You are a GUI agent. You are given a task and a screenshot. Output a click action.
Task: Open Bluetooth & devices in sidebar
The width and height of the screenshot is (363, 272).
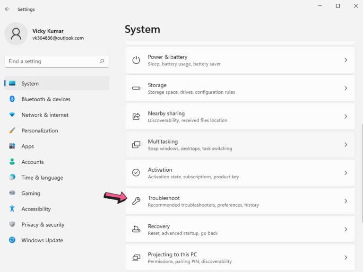45,99
